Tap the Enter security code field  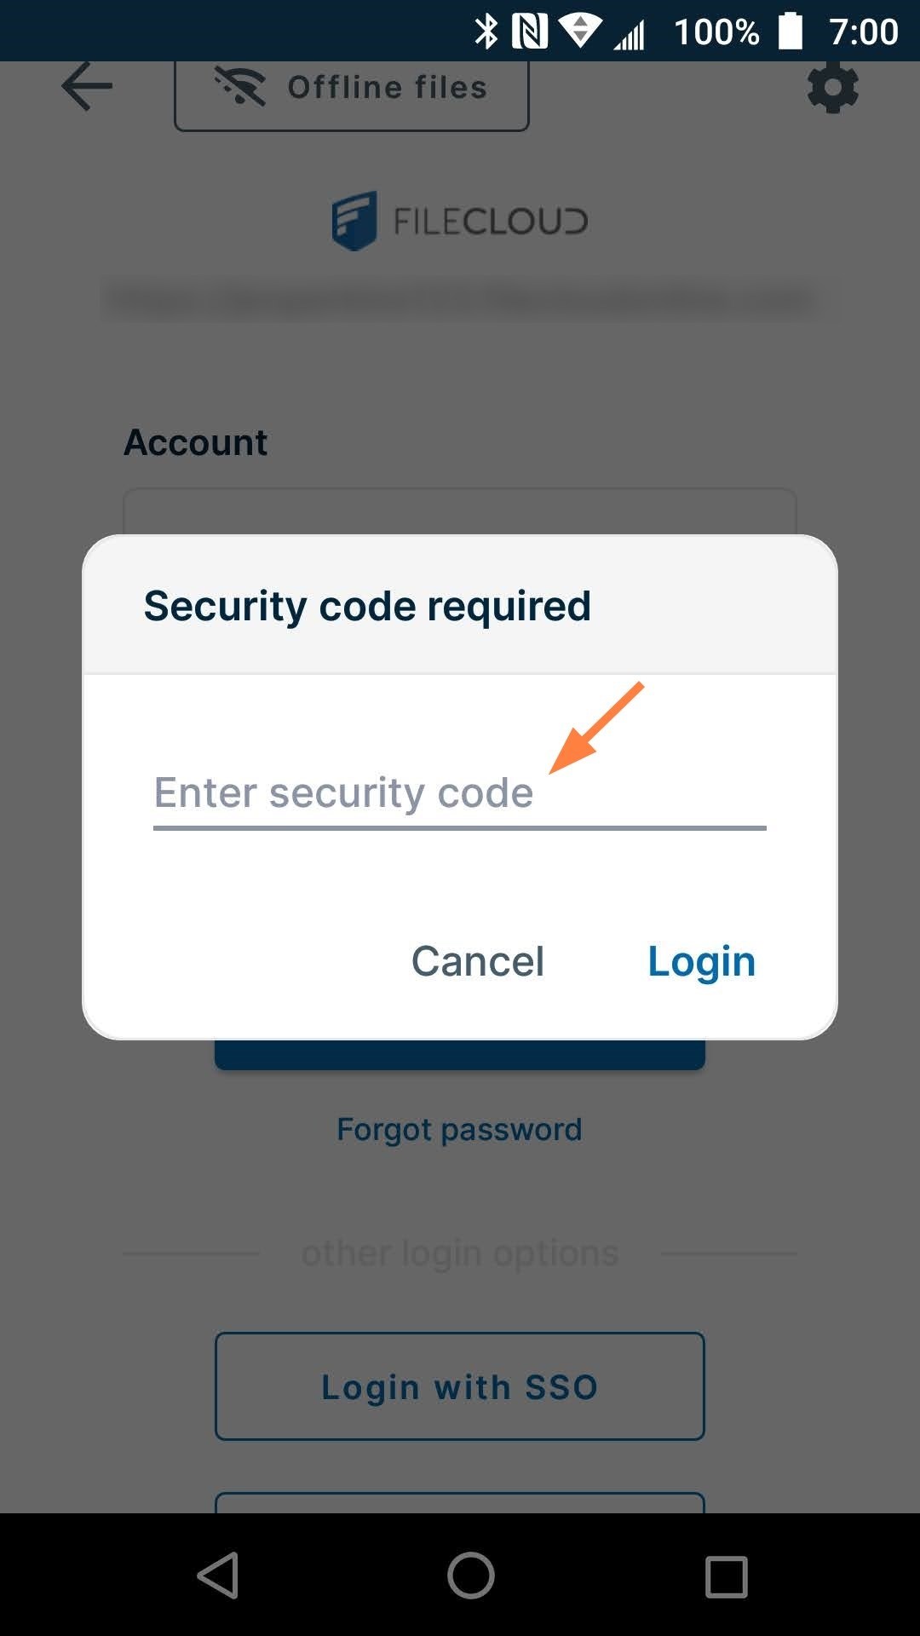[459, 792]
